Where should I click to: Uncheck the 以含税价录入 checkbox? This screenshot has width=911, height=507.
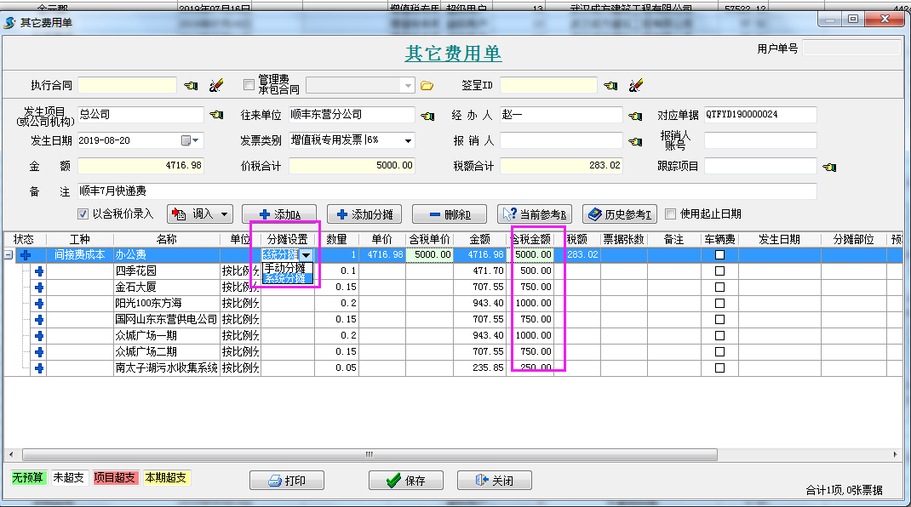tap(83, 214)
